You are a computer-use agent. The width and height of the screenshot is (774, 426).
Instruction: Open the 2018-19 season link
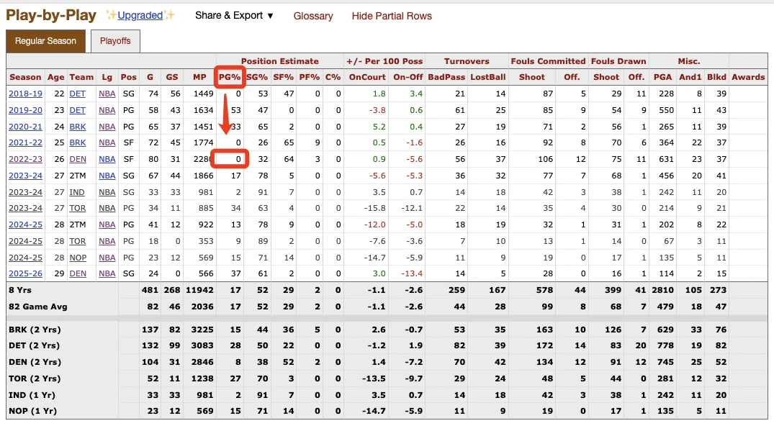click(x=25, y=94)
